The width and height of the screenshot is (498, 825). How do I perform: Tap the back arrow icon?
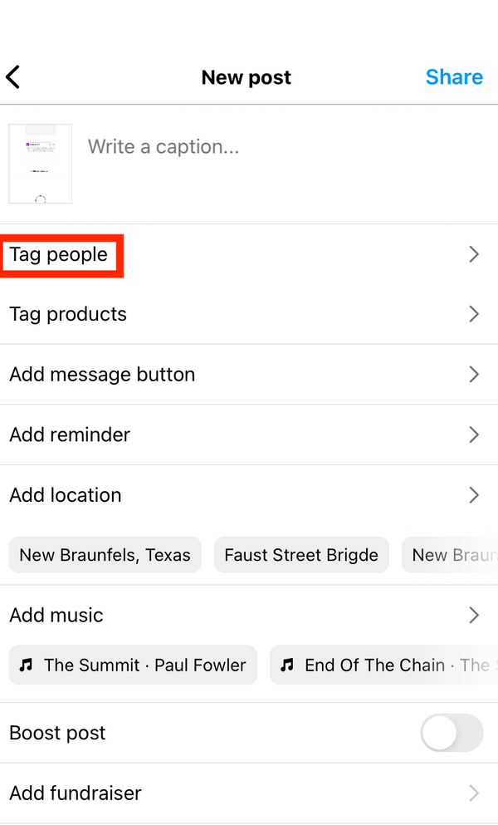[13, 77]
